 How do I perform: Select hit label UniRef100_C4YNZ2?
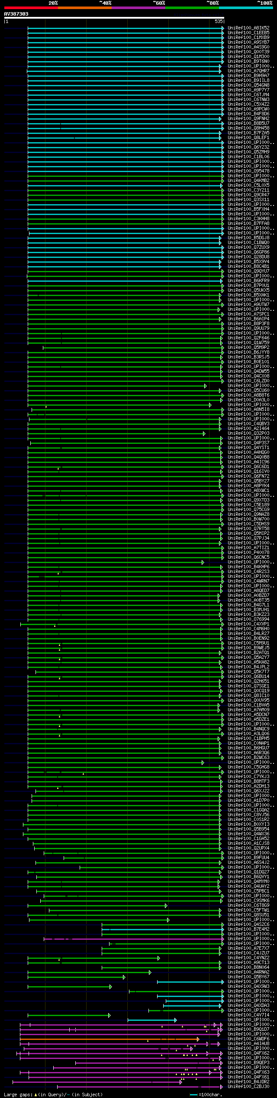tap(248, 958)
